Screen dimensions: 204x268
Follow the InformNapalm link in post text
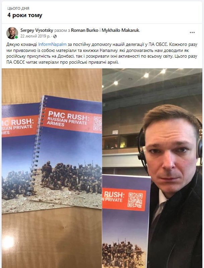coord(52,45)
